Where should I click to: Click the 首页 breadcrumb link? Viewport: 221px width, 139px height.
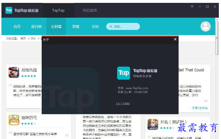pyautogui.click(x=23, y=38)
